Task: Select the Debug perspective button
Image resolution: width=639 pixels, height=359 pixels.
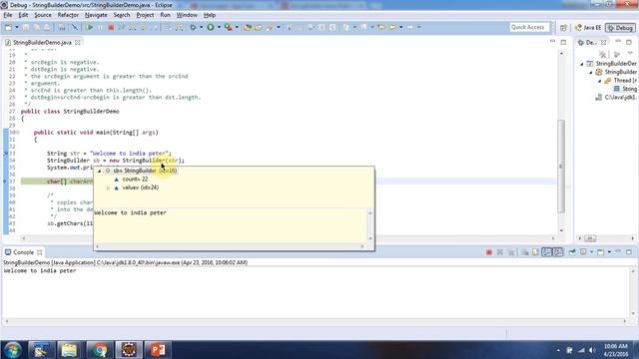Action: point(620,28)
